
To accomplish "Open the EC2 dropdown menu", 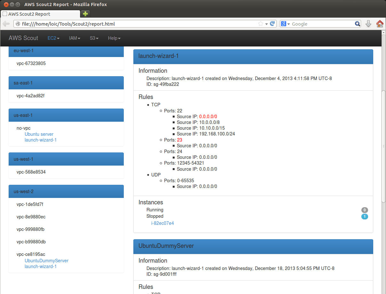I will [x=54, y=38].
